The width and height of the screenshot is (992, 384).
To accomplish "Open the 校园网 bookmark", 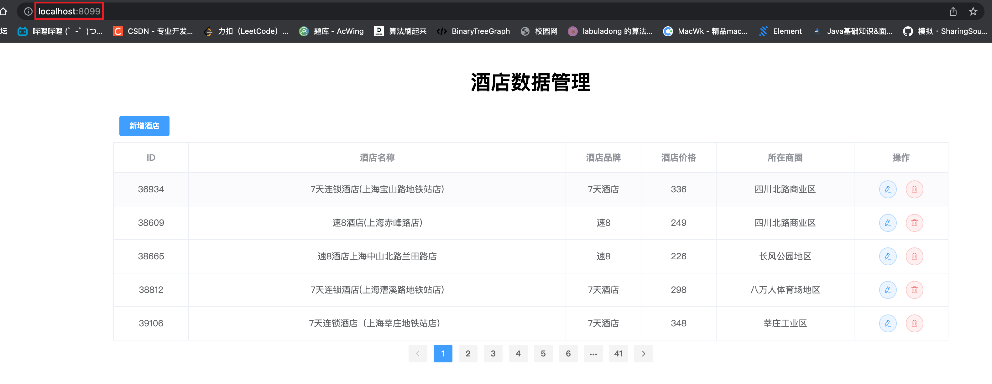I will [x=539, y=31].
